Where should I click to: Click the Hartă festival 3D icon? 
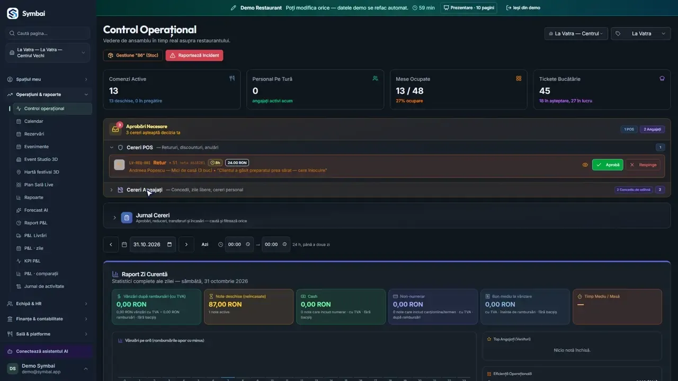[x=19, y=172]
